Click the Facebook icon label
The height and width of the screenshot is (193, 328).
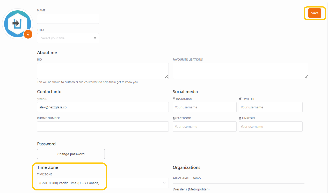coord(174,118)
